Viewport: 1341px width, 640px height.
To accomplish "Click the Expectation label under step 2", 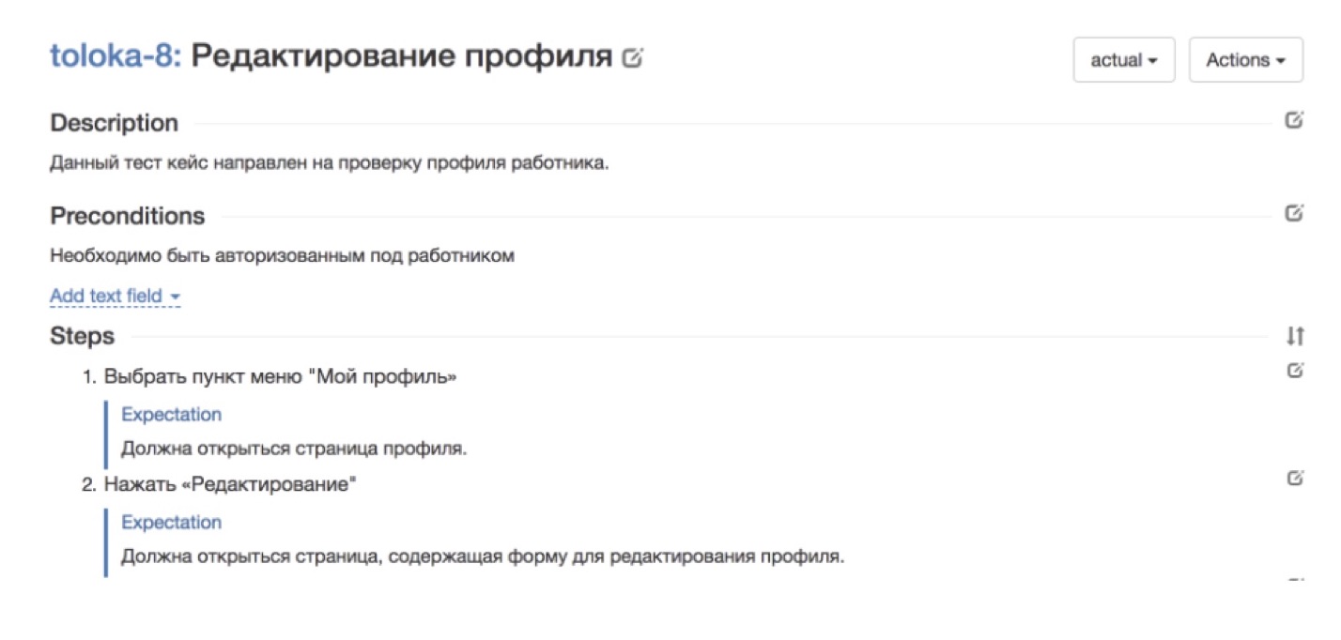I will pos(172,522).
